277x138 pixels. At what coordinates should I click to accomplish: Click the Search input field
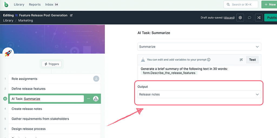241,5
